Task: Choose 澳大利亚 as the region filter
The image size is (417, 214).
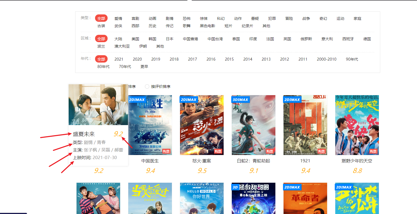Action: coord(122,46)
